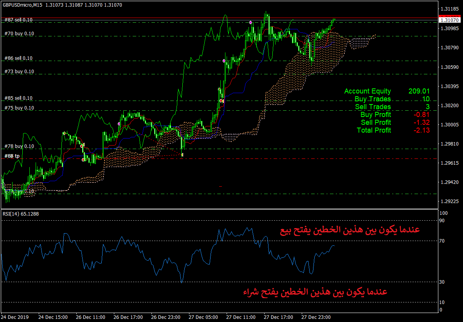The image size is (463, 322).
Task: Select the #78 buy 0.10 order label
Action: [x=19, y=146]
